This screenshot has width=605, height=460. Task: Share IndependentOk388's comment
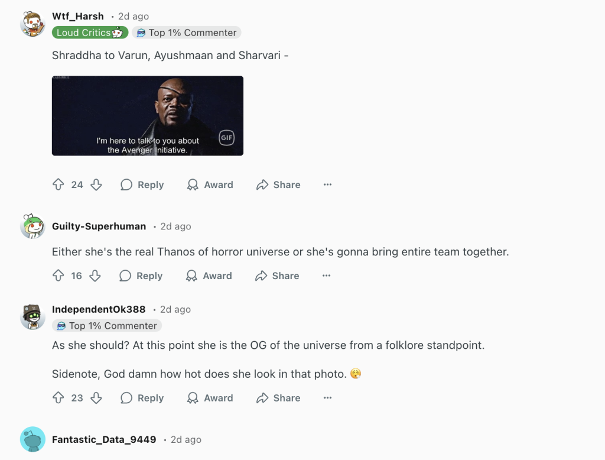pos(278,399)
